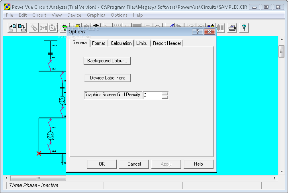
Task: Click the vertical scrollbar up arrow
Action: (x=282, y=39)
